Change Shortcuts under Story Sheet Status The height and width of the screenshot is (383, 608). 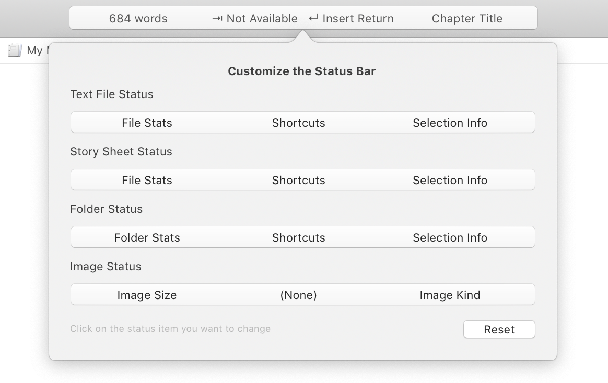pyautogui.click(x=299, y=180)
